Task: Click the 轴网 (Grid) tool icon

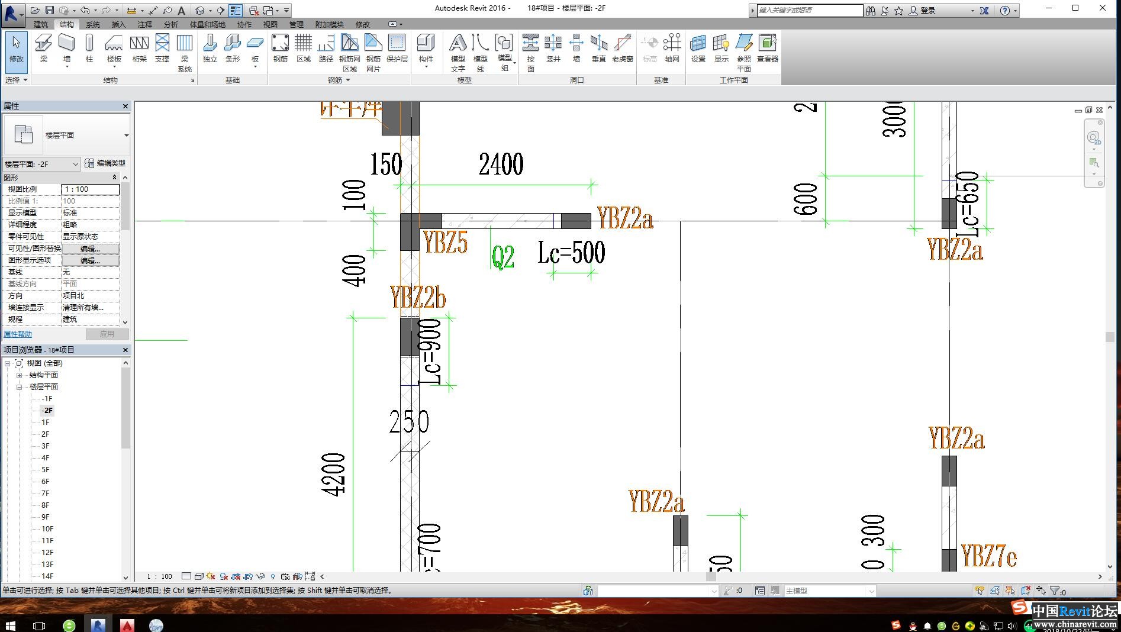Action: pos(672,48)
